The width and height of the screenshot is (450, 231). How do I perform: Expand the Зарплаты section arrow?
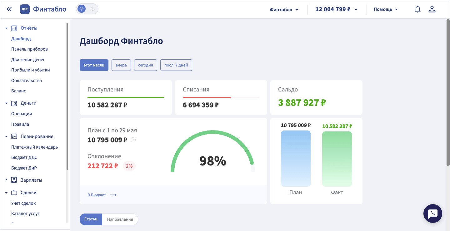tap(6, 180)
